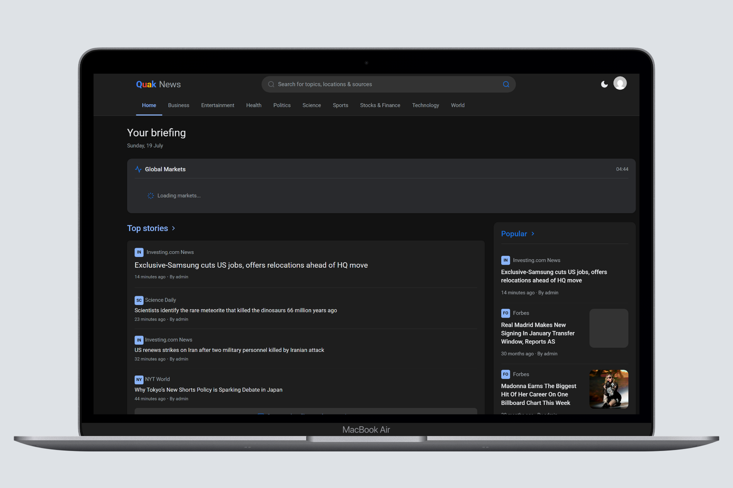Click IN badge in Popular panel
733x488 pixels.
tap(505, 260)
